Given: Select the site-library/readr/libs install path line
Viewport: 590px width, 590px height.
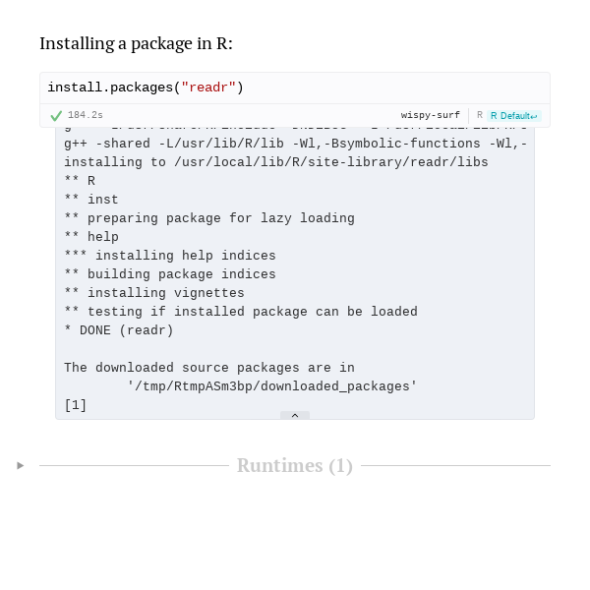Looking at the screenshot, I should [276, 162].
